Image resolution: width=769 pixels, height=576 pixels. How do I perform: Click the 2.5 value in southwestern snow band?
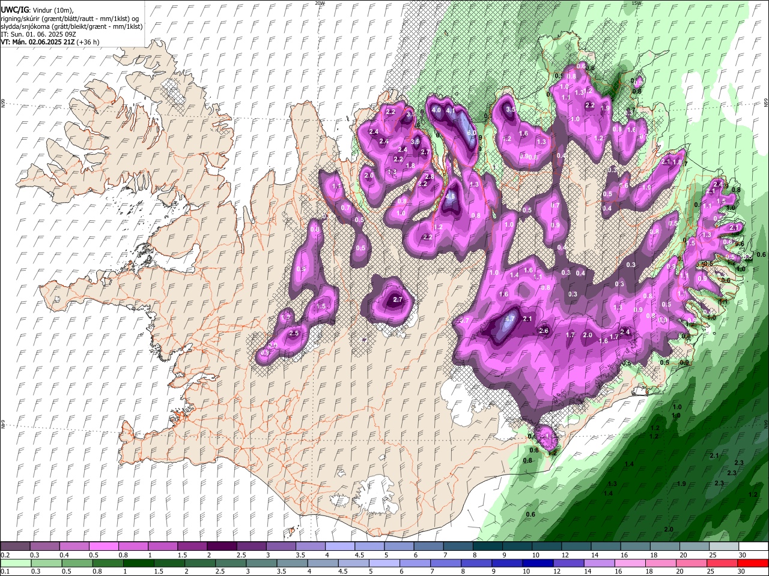[294, 333]
